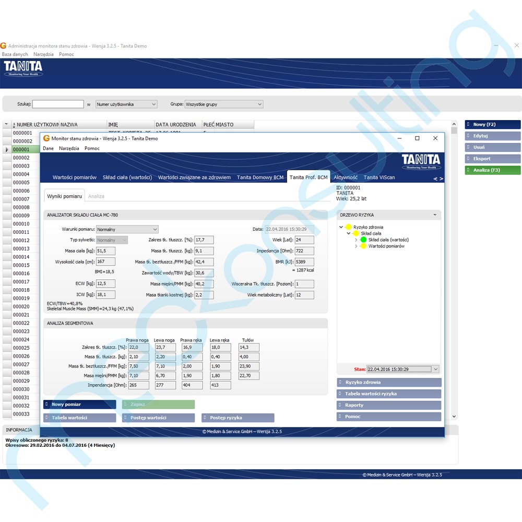Image resolution: width=522 pixels, height=522 pixels.
Task: Switch to the Analiza sub-tab
Action: pos(96,196)
